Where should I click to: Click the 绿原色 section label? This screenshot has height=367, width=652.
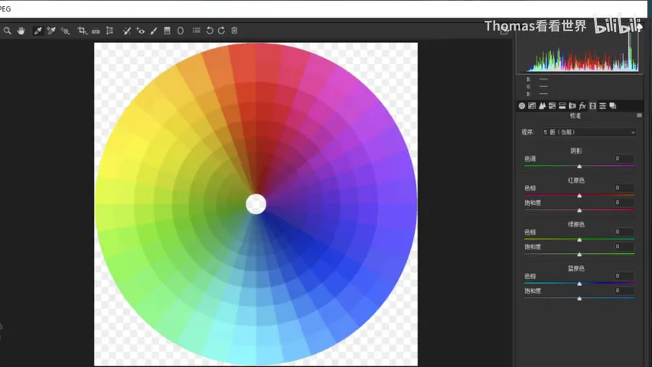click(576, 225)
